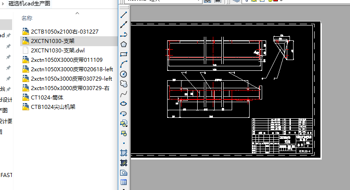Screen dimensions: 350x190
Task: Select the Arc tool
Action: [x=124, y=64]
